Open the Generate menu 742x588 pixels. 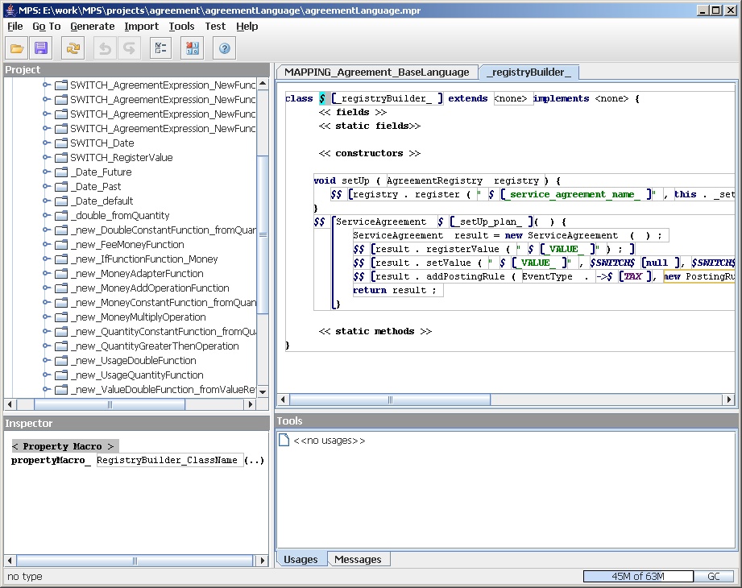click(92, 26)
